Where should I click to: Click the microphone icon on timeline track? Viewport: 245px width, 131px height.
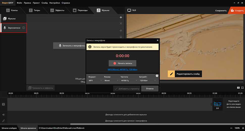coord(4,121)
